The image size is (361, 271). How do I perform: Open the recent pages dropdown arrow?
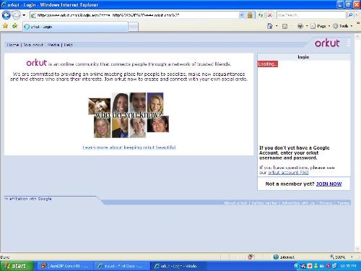(x=24, y=15)
